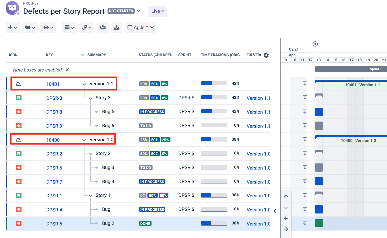Open column settings with the gear icon
This screenshot has width=387, height=238.
tap(266, 55)
